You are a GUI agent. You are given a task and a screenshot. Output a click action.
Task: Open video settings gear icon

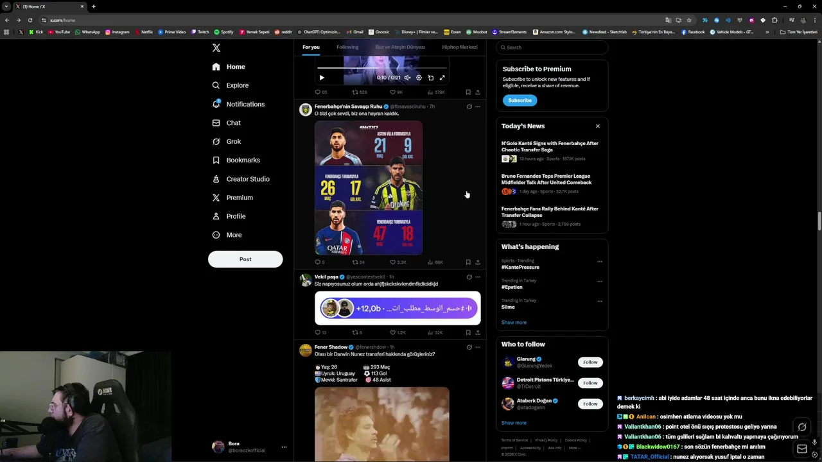(419, 78)
